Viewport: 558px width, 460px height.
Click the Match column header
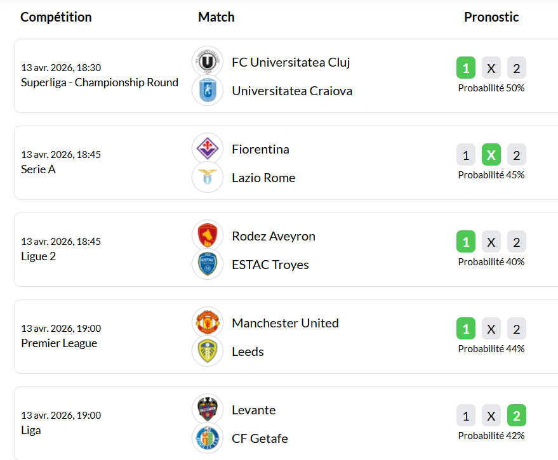coord(216,17)
